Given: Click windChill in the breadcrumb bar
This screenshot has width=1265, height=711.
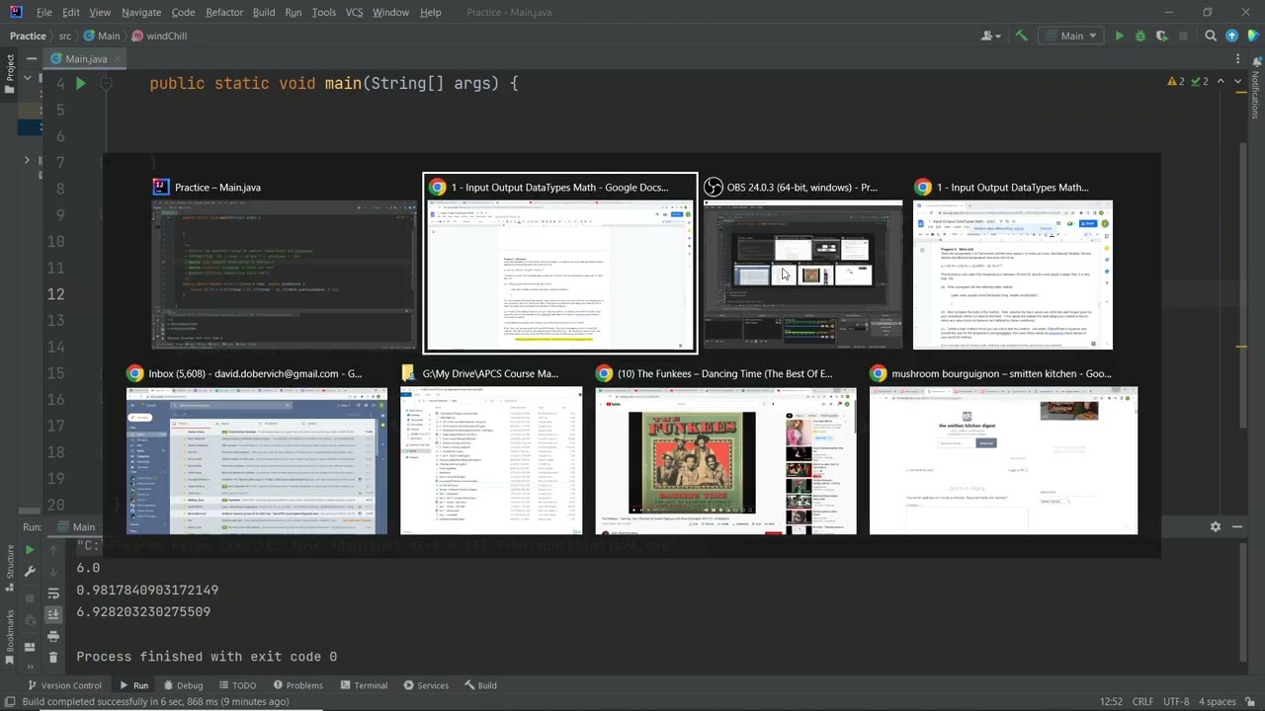Looking at the screenshot, I should pos(158,36).
